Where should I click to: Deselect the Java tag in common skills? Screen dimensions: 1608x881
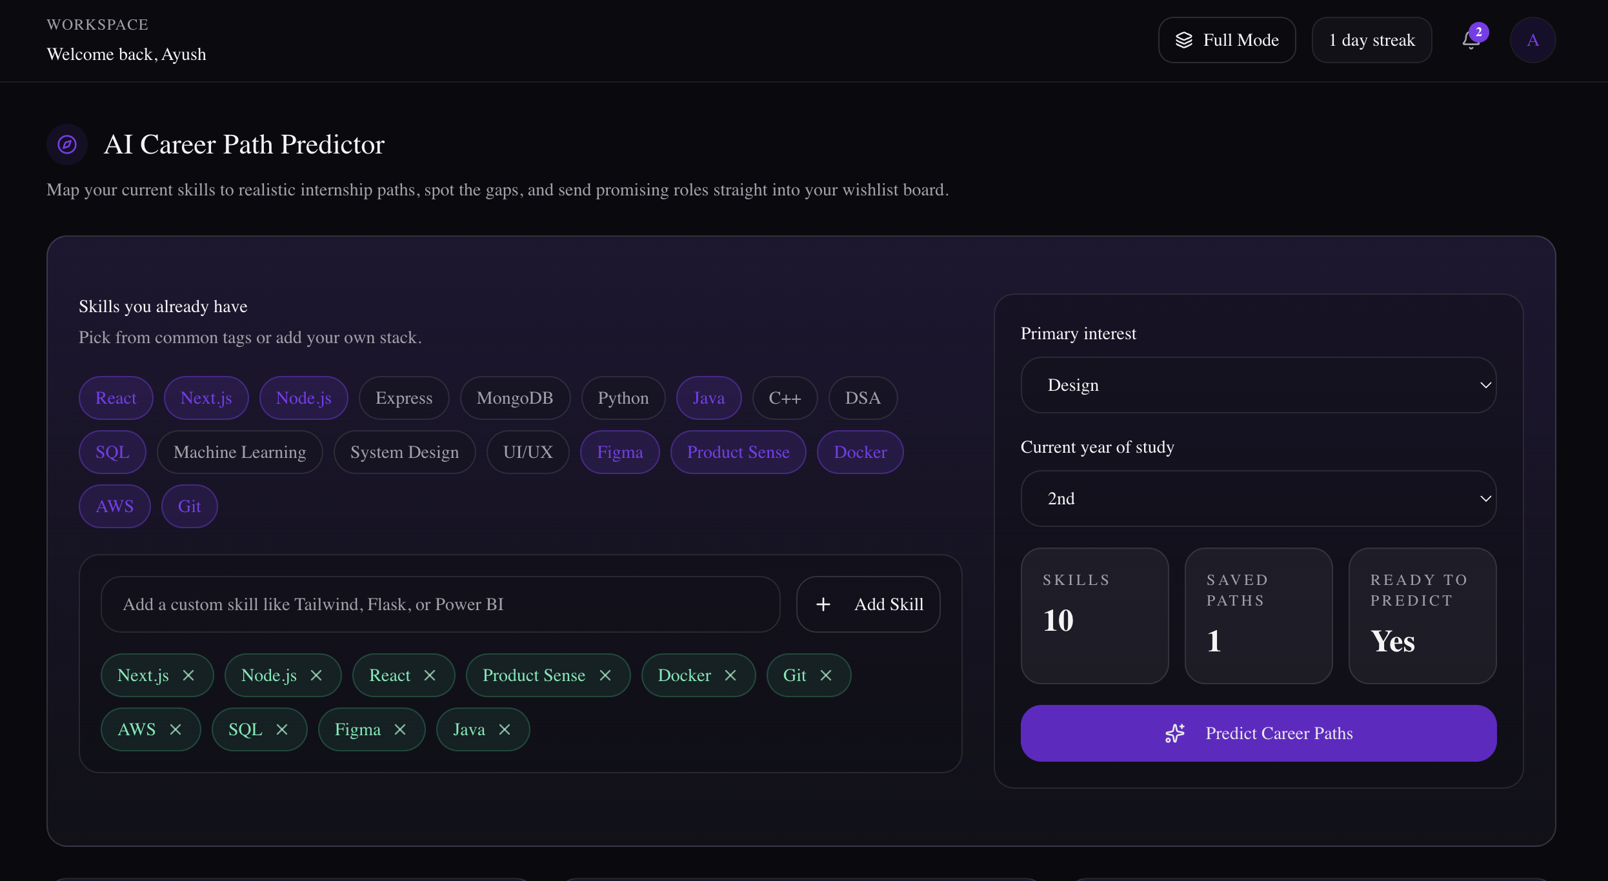(x=709, y=398)
